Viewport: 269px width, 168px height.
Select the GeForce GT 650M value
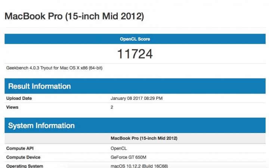click(129, 157)
